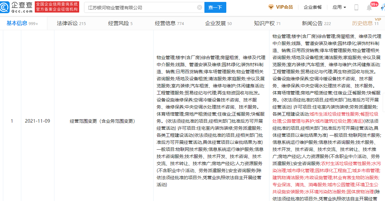The height and width of the screenshot is (201, 385).
Task: Expand the 应用 dropdown menu
Action: [x=339, y=7]
